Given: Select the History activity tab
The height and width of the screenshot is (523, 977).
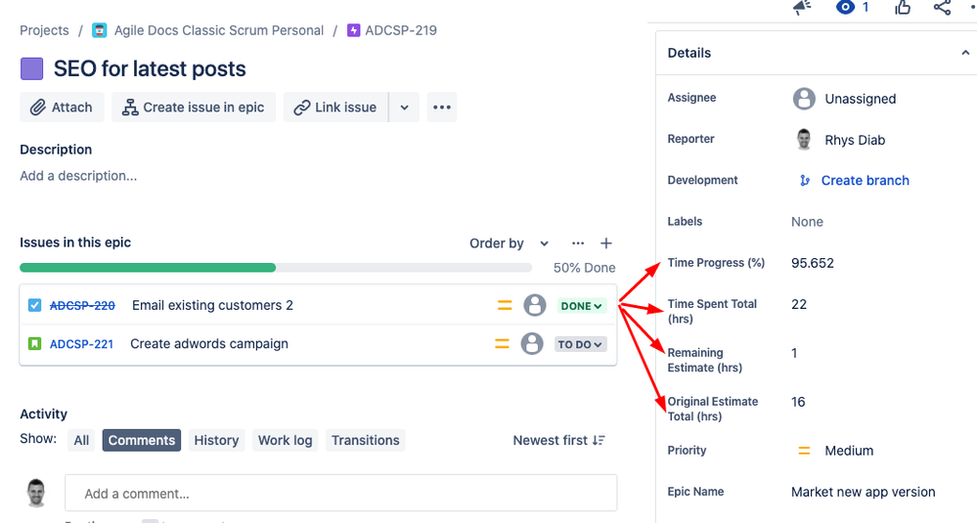Looking at the screenshot, I should [216, 440].
